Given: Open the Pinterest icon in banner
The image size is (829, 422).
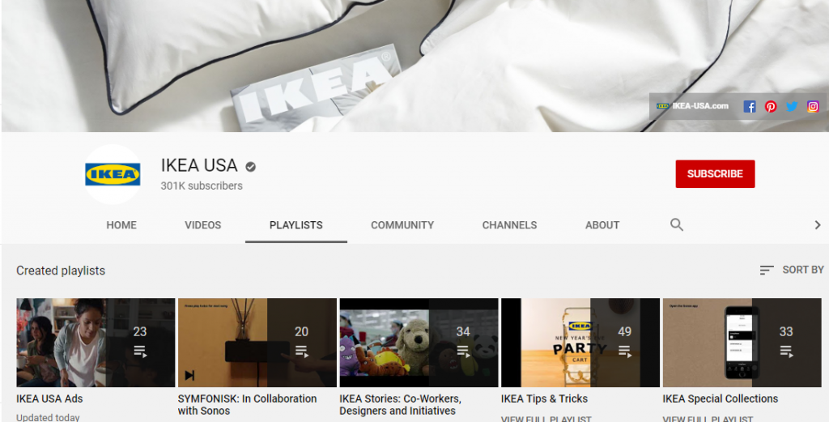Looking at the screenshot, I should (x=771, y=106).
